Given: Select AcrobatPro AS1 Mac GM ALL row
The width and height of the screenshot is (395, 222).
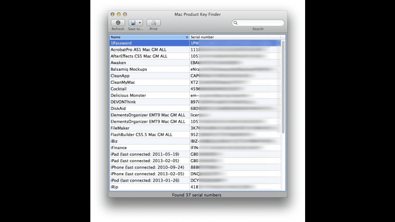Looking at the screenshot, I should click(195, 49).
